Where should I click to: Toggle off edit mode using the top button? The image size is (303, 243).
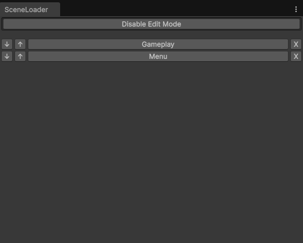151,24
